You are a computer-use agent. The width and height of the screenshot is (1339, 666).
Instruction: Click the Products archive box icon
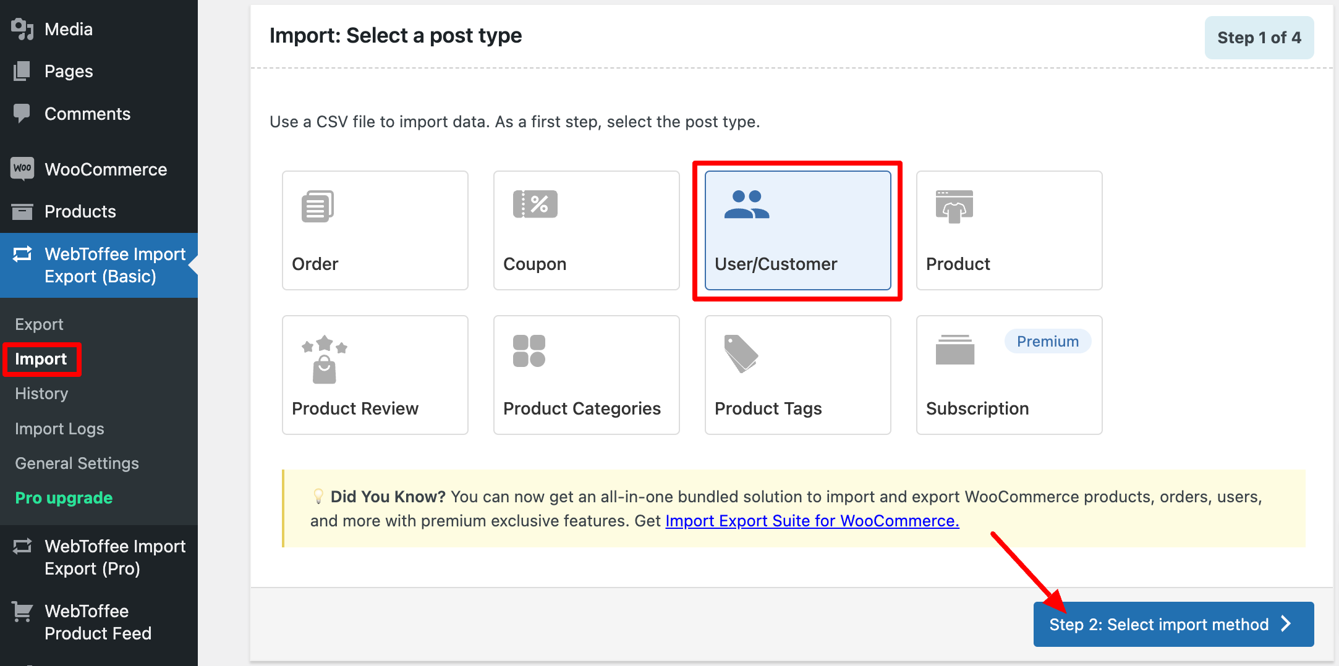[x=22, y=211]
